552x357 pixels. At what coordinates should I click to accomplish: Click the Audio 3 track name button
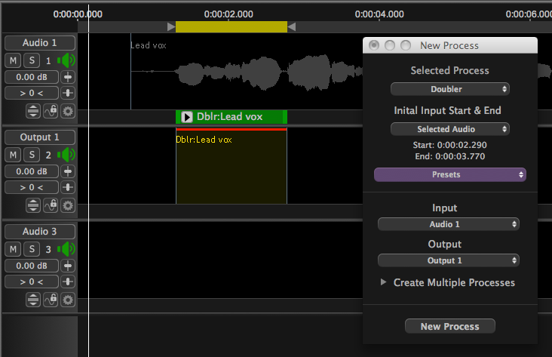coord(40,232)
